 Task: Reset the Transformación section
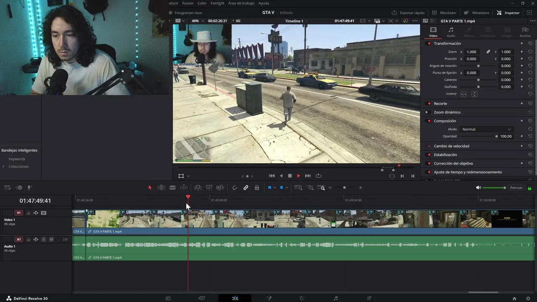(x=530, y=44)
